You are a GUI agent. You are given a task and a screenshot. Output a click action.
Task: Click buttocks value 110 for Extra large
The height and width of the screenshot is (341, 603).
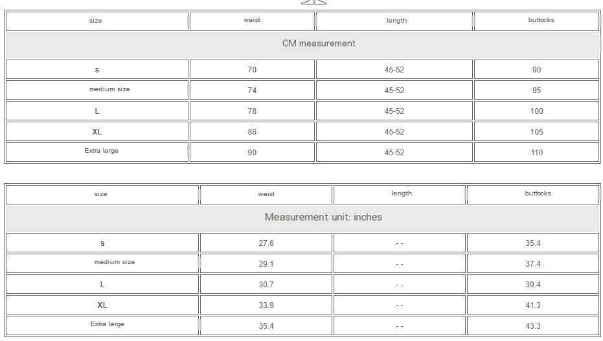(537, 153)
